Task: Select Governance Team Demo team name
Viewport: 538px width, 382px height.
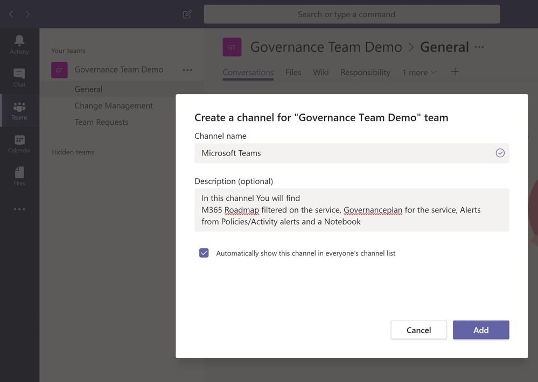Action: pyautogui.click(x=118, y=69)
